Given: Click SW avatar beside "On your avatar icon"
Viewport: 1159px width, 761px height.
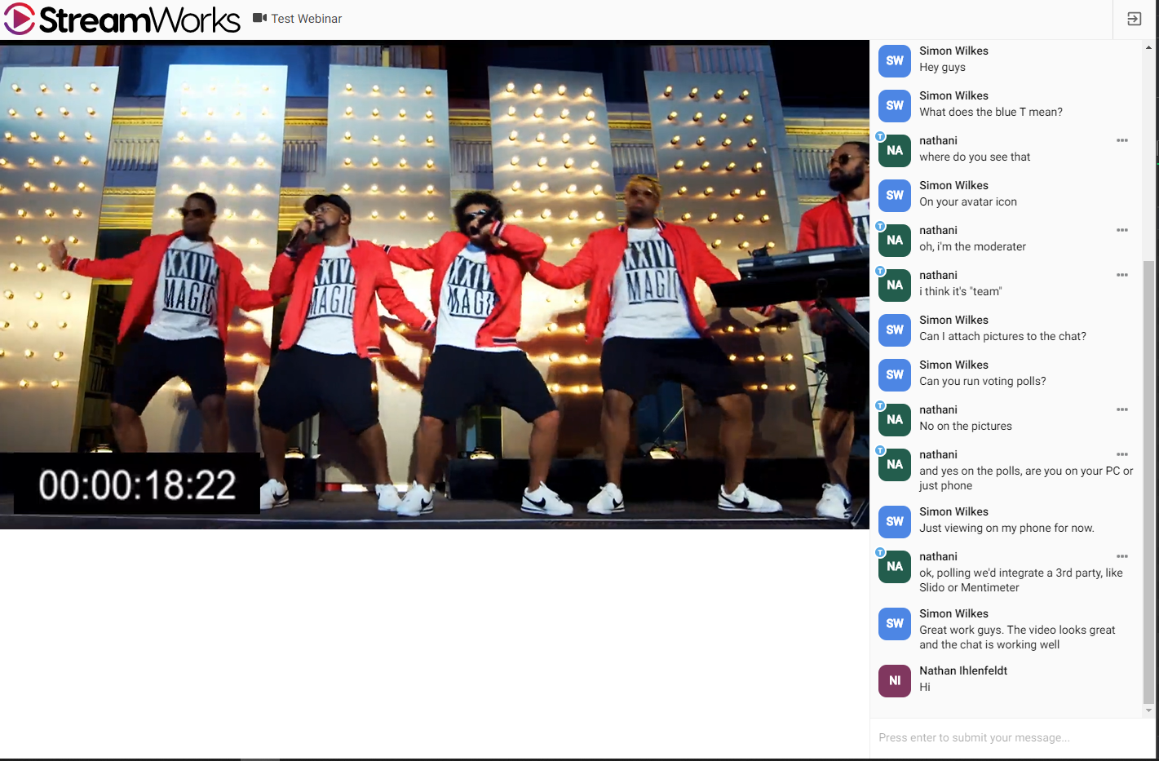Looking at the screenshot, I should 895,195.
